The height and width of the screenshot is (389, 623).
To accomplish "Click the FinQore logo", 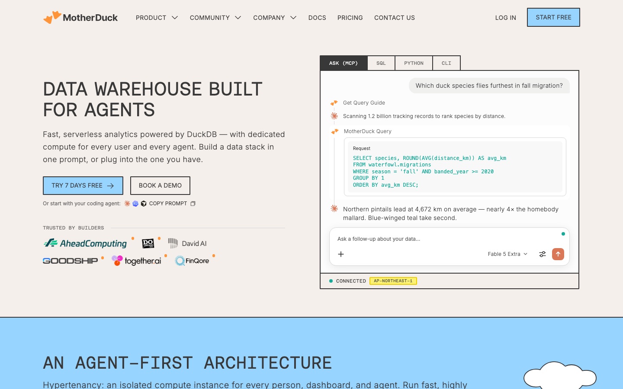I will pos(192,261).
